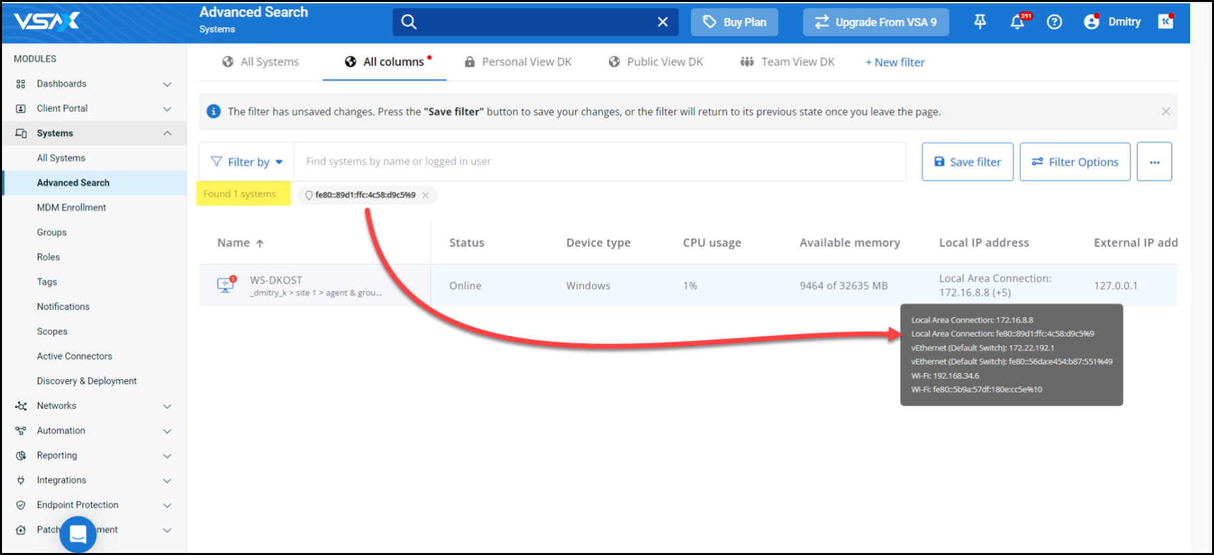Viewport: 1214px width, 555px height.
Task: Click the pin icon in header
Action: (980, 22)
